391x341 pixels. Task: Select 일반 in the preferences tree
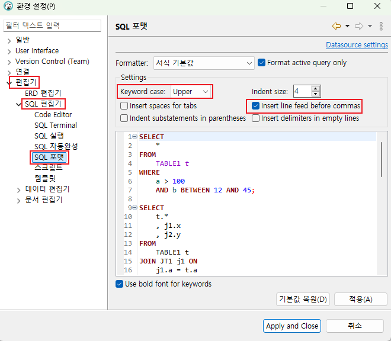click(x=23, y=40)
